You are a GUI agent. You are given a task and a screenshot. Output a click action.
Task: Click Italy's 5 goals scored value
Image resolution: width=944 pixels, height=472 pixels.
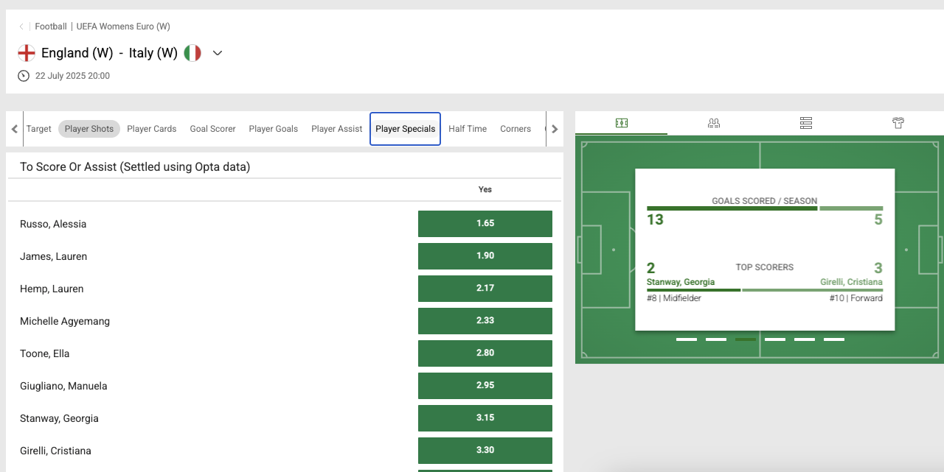click(878, 219)
